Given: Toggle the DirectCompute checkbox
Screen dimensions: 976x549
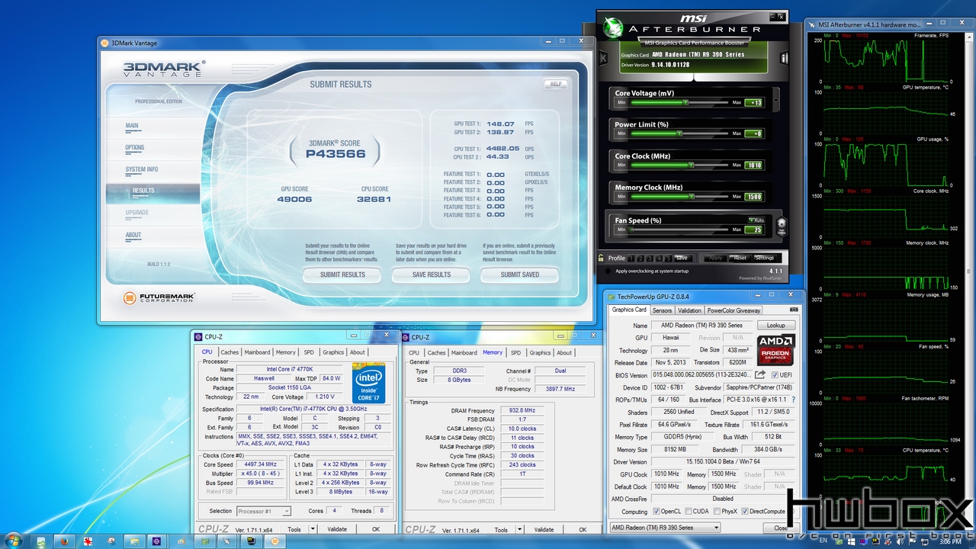Looking at the screenshot, I should [746, 511].
